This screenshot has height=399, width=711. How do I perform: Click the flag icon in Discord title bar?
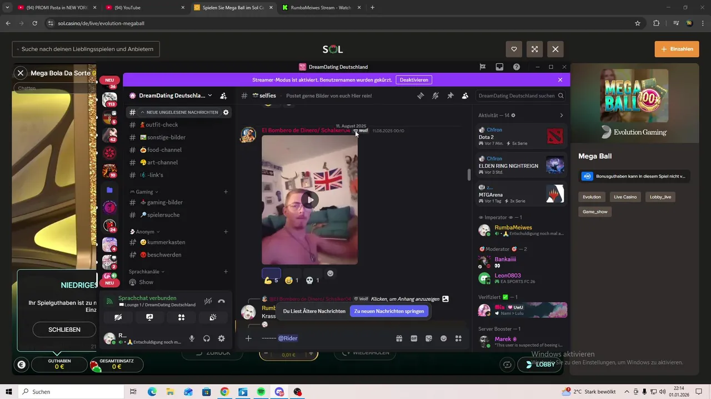pyautogui.click(x=483, y=66)
